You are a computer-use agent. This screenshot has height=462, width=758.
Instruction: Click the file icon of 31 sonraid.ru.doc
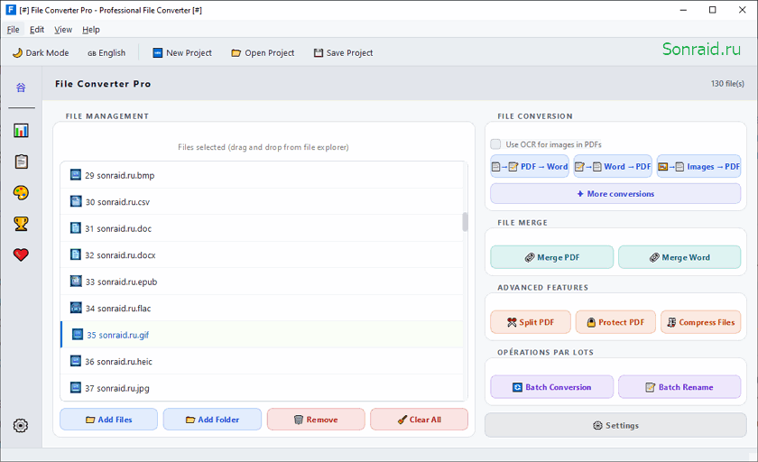(76, 228)
